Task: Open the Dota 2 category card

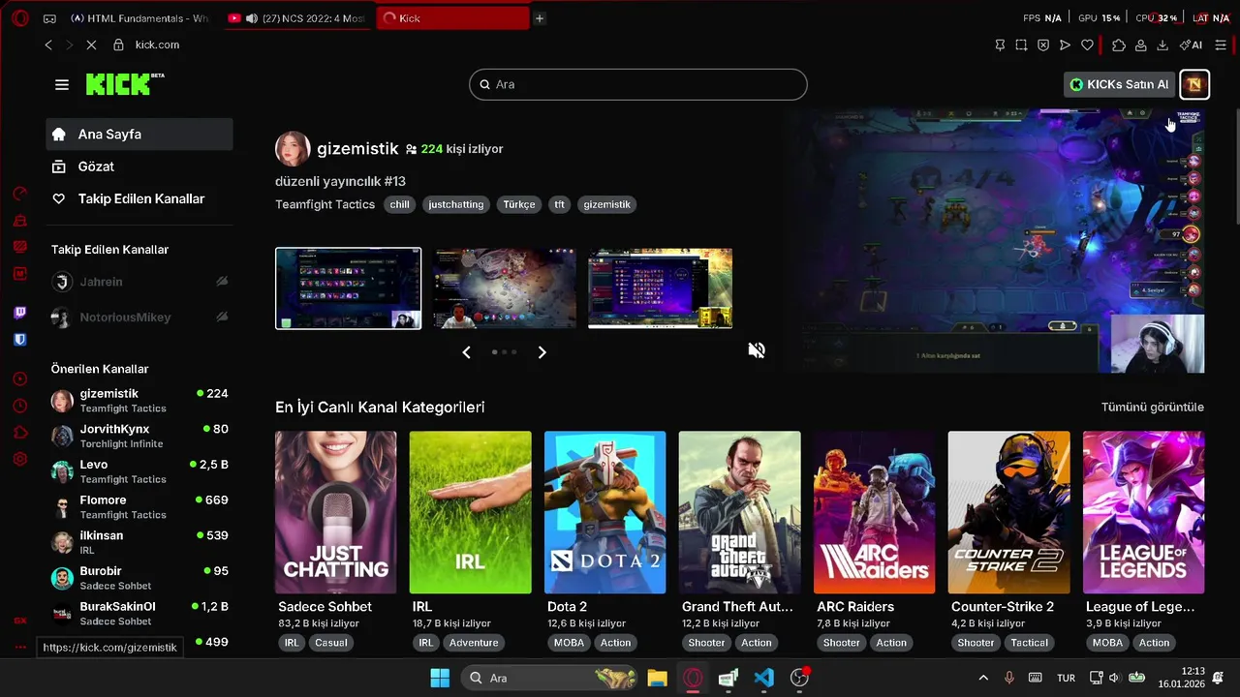Action: click(x=604, y=512)
